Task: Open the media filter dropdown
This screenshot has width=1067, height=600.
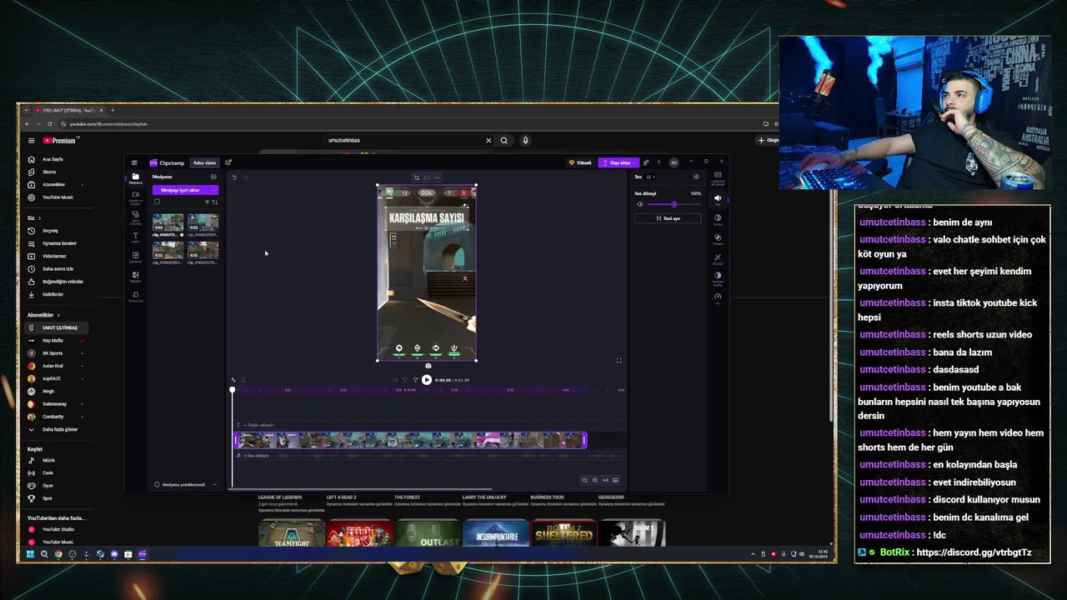Action: (207, 202)
